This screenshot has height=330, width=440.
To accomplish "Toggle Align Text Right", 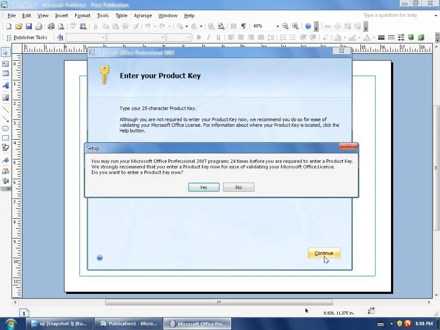I will [251, 37].
